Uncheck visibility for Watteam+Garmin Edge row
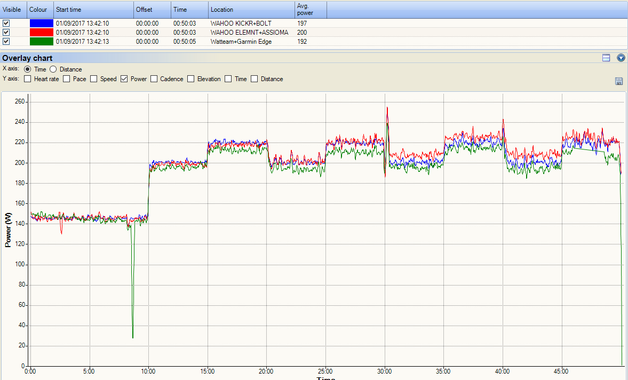Image resolution: width=628 pixels, height=380 pixels. point(6,41)
